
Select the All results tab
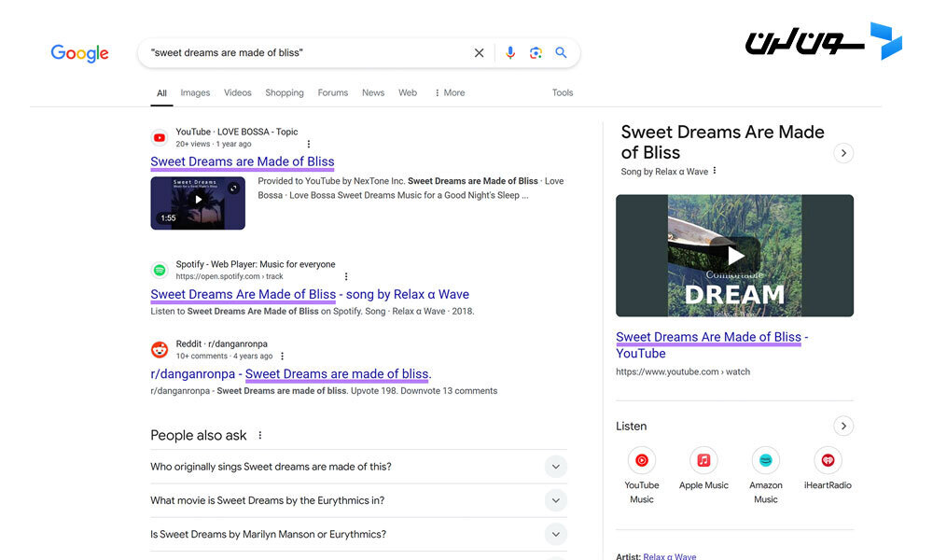(161, 92)
